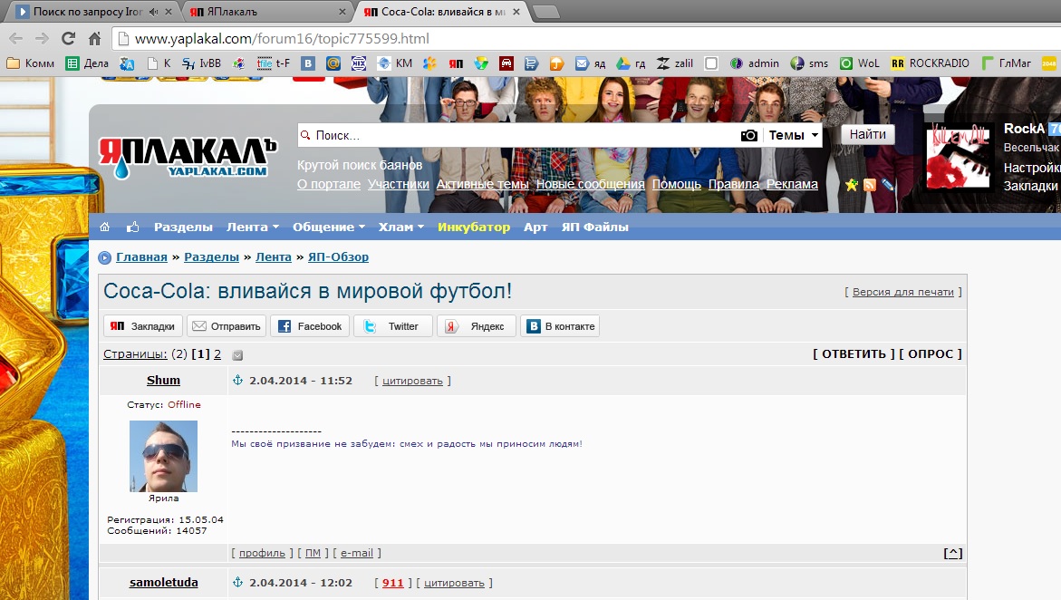Screen dimensions: 1061x600
Task: Go to site home via house icon in nav bar
Action: point(105,227)
